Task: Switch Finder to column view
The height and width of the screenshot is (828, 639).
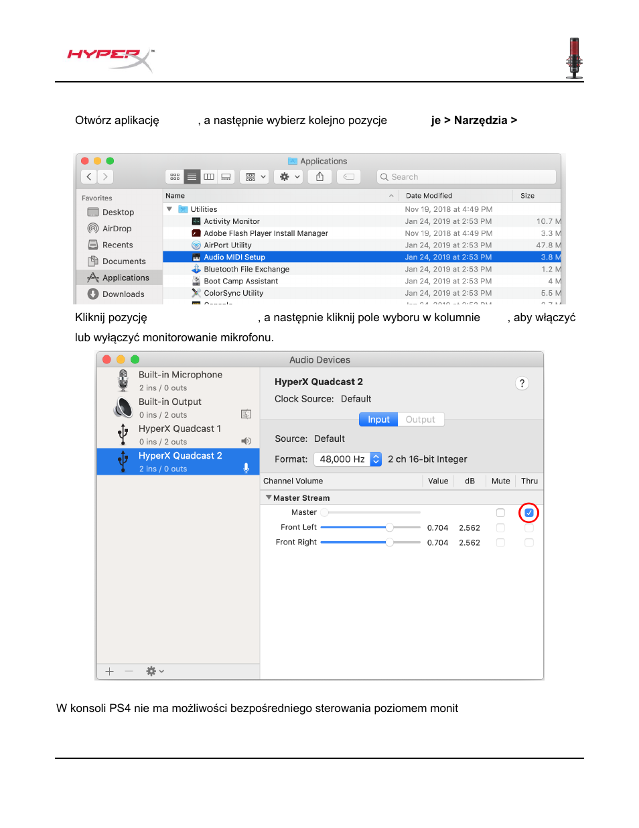Action: [209, 176]
